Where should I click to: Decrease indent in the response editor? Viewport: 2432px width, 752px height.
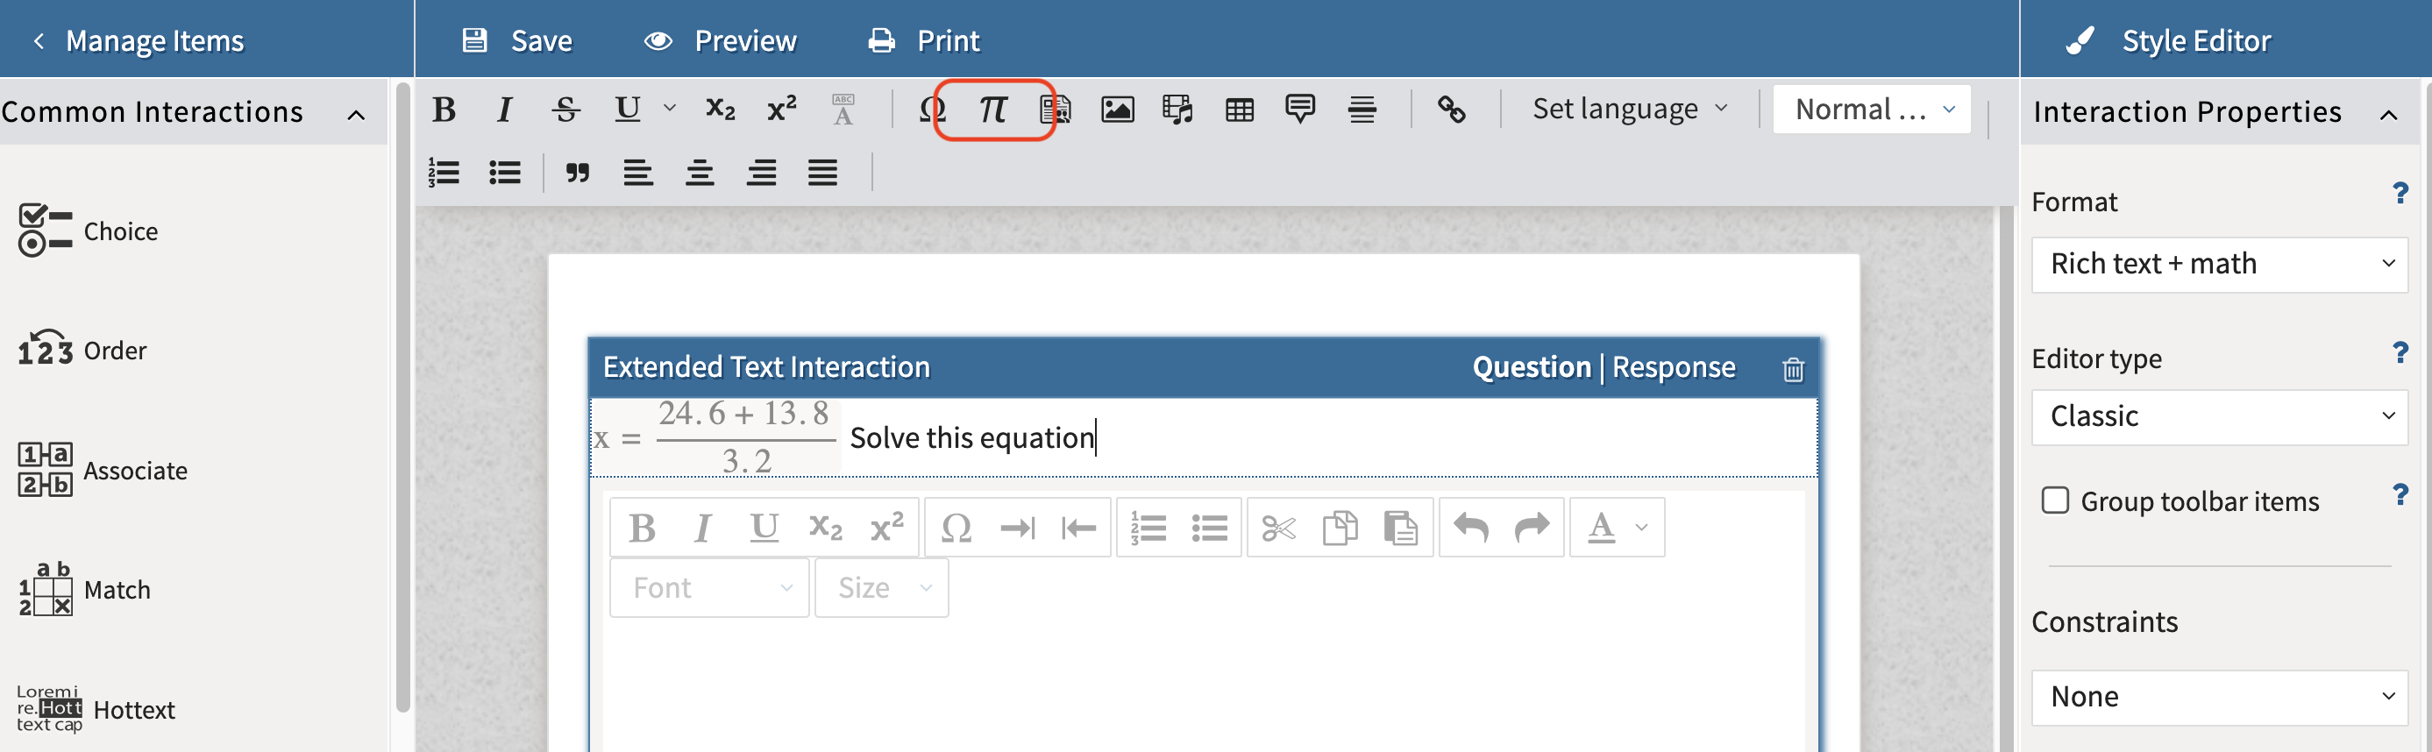point(1078,528)
